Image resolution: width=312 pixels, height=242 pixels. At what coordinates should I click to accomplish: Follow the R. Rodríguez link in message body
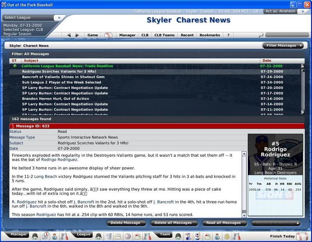[24, 202]
